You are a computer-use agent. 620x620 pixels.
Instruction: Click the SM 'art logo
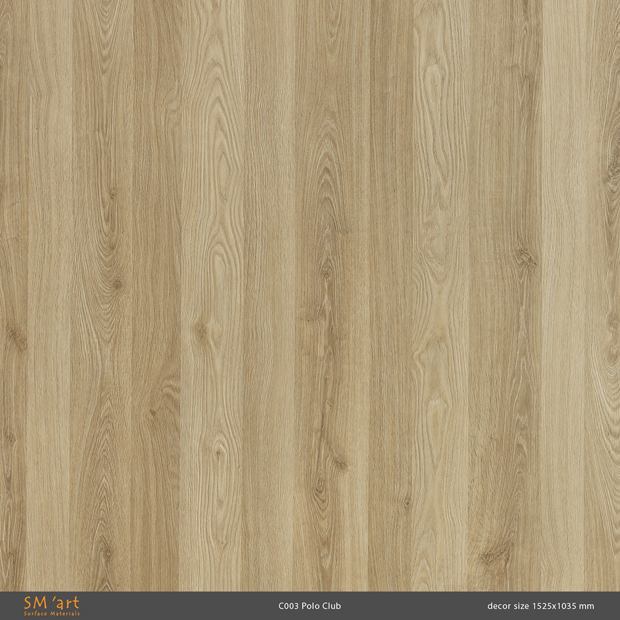click(51, 605)
